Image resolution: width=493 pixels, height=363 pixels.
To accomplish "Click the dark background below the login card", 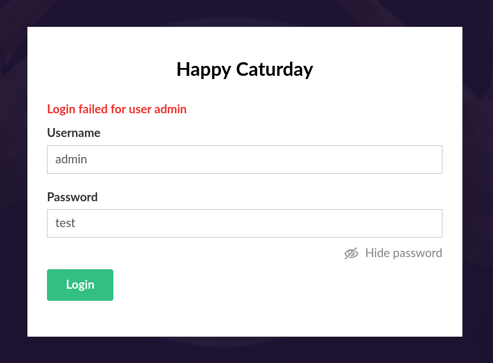I will click(245, 350).
